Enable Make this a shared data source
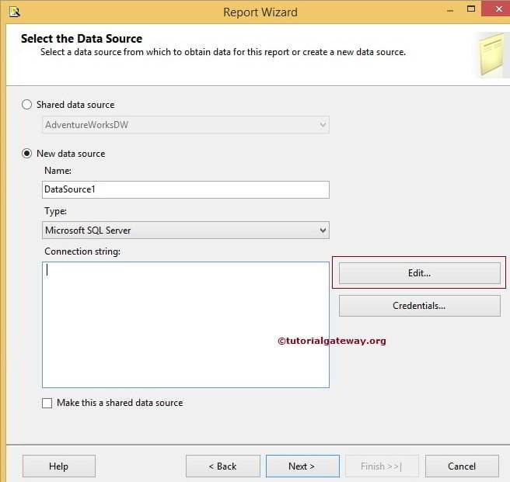 coord(47,403)
